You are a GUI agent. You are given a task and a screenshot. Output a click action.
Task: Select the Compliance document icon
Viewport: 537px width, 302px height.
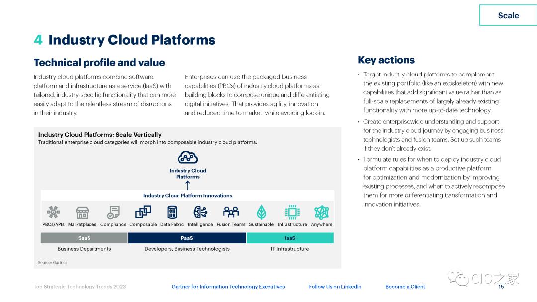113,213
